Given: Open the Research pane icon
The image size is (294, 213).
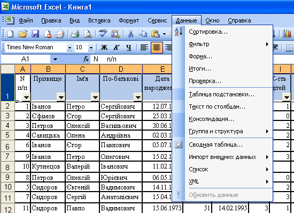Looking at the screenshot, I should pyautogui.click(x=115, y=34).
